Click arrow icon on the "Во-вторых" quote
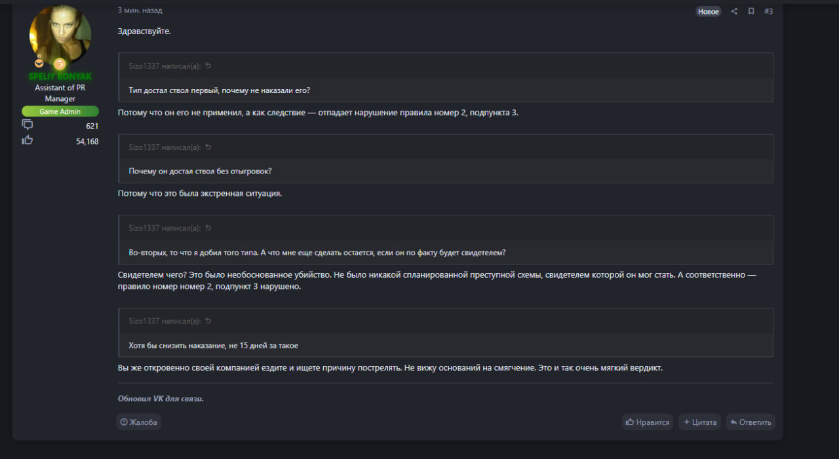839x459 pixels. [208, 228]
